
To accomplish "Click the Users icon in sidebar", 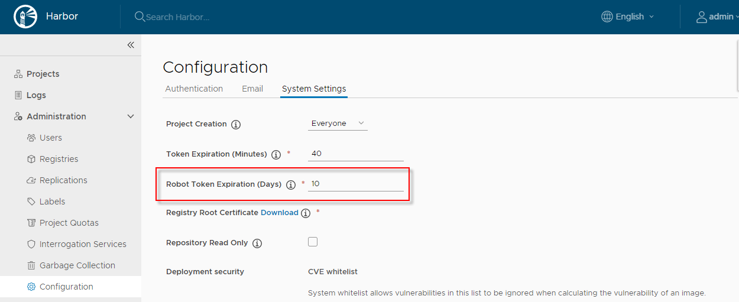I will (x=31, y=138).
